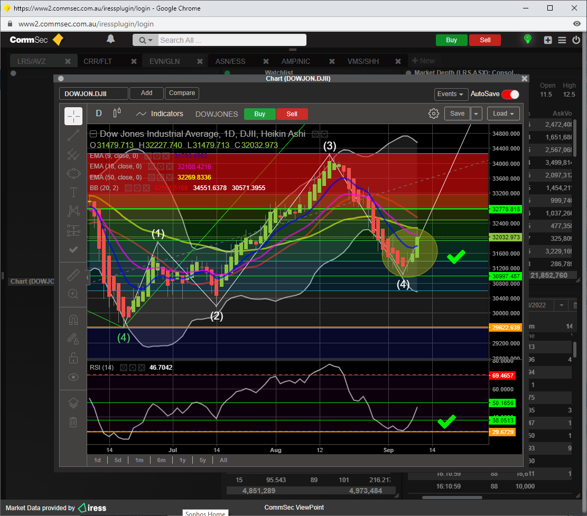
Task: Select the checkmark icon tool
Action: coord(73,250)
